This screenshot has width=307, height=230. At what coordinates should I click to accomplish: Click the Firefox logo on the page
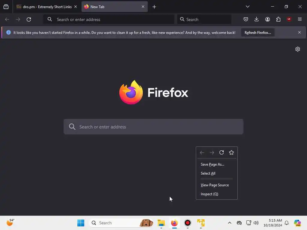point(154,92)
